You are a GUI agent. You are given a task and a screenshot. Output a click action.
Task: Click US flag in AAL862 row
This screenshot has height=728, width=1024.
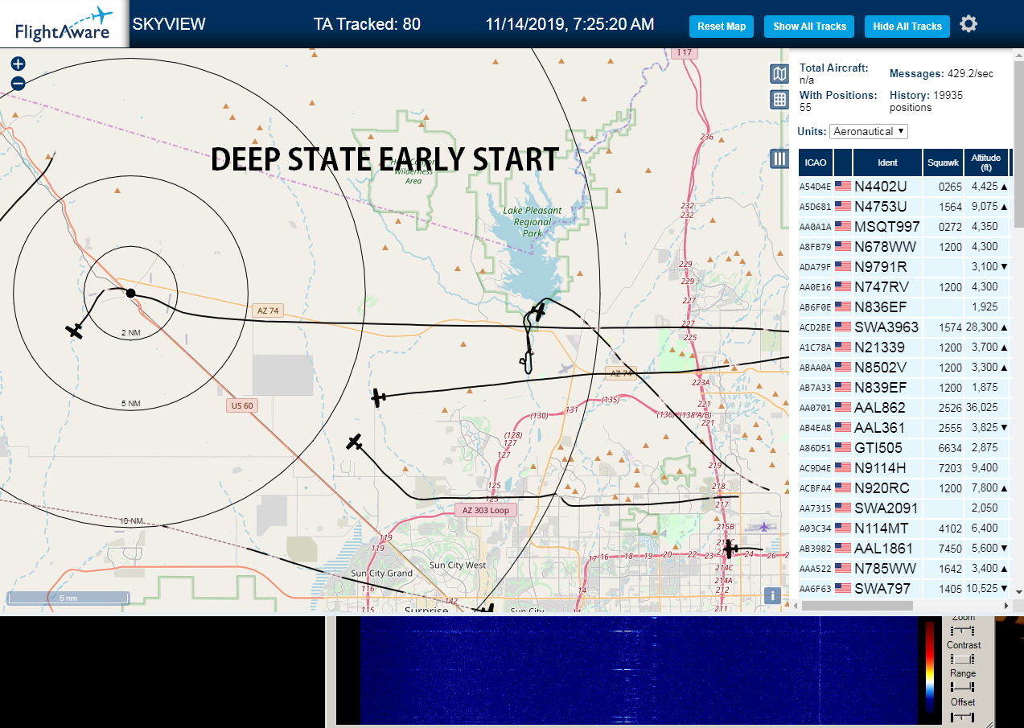[843, 407]
